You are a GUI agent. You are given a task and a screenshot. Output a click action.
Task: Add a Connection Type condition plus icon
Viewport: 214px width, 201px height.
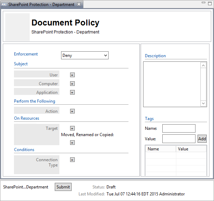[x=72, y=160]
